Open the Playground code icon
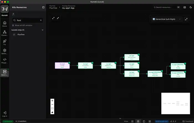Viewport: 194px width, 123px height. [5, 61]
